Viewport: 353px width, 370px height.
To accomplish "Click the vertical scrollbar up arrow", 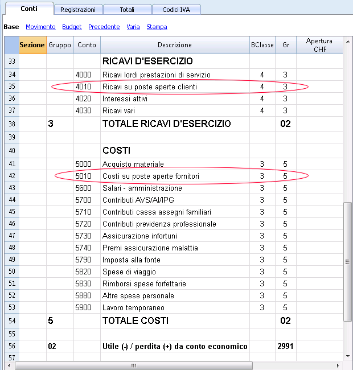I will (348, 42).
